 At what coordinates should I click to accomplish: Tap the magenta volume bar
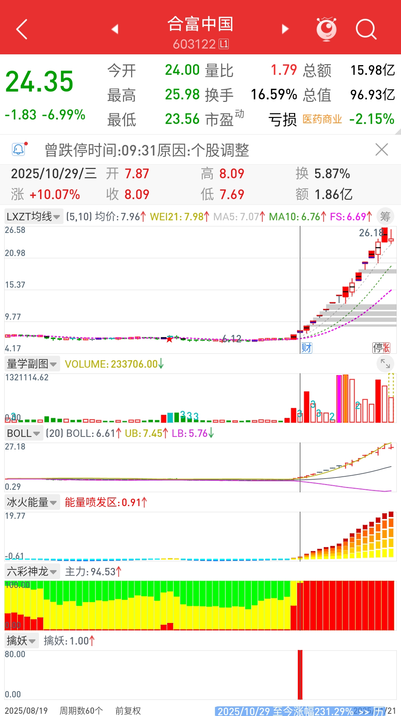pos(339,399)
